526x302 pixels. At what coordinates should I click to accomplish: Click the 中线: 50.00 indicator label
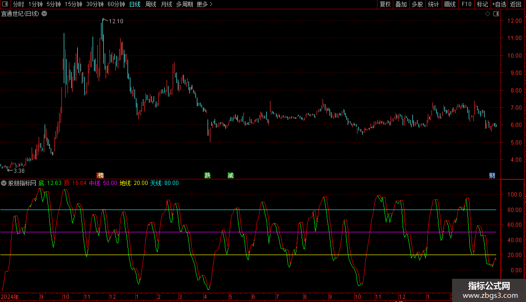point(103,183)
